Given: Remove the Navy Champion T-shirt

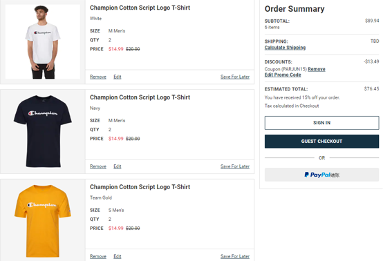Looking at the screenshot, I should click(98, 166).
